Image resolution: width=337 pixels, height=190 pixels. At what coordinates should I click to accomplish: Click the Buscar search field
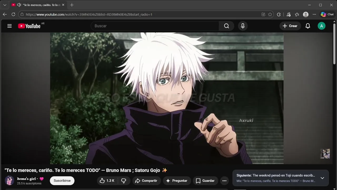155,26
